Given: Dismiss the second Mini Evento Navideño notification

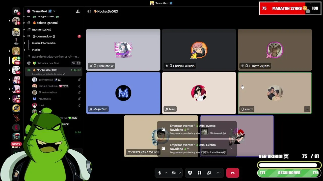Looking at the screenshot, I should (x=231, y=148).
